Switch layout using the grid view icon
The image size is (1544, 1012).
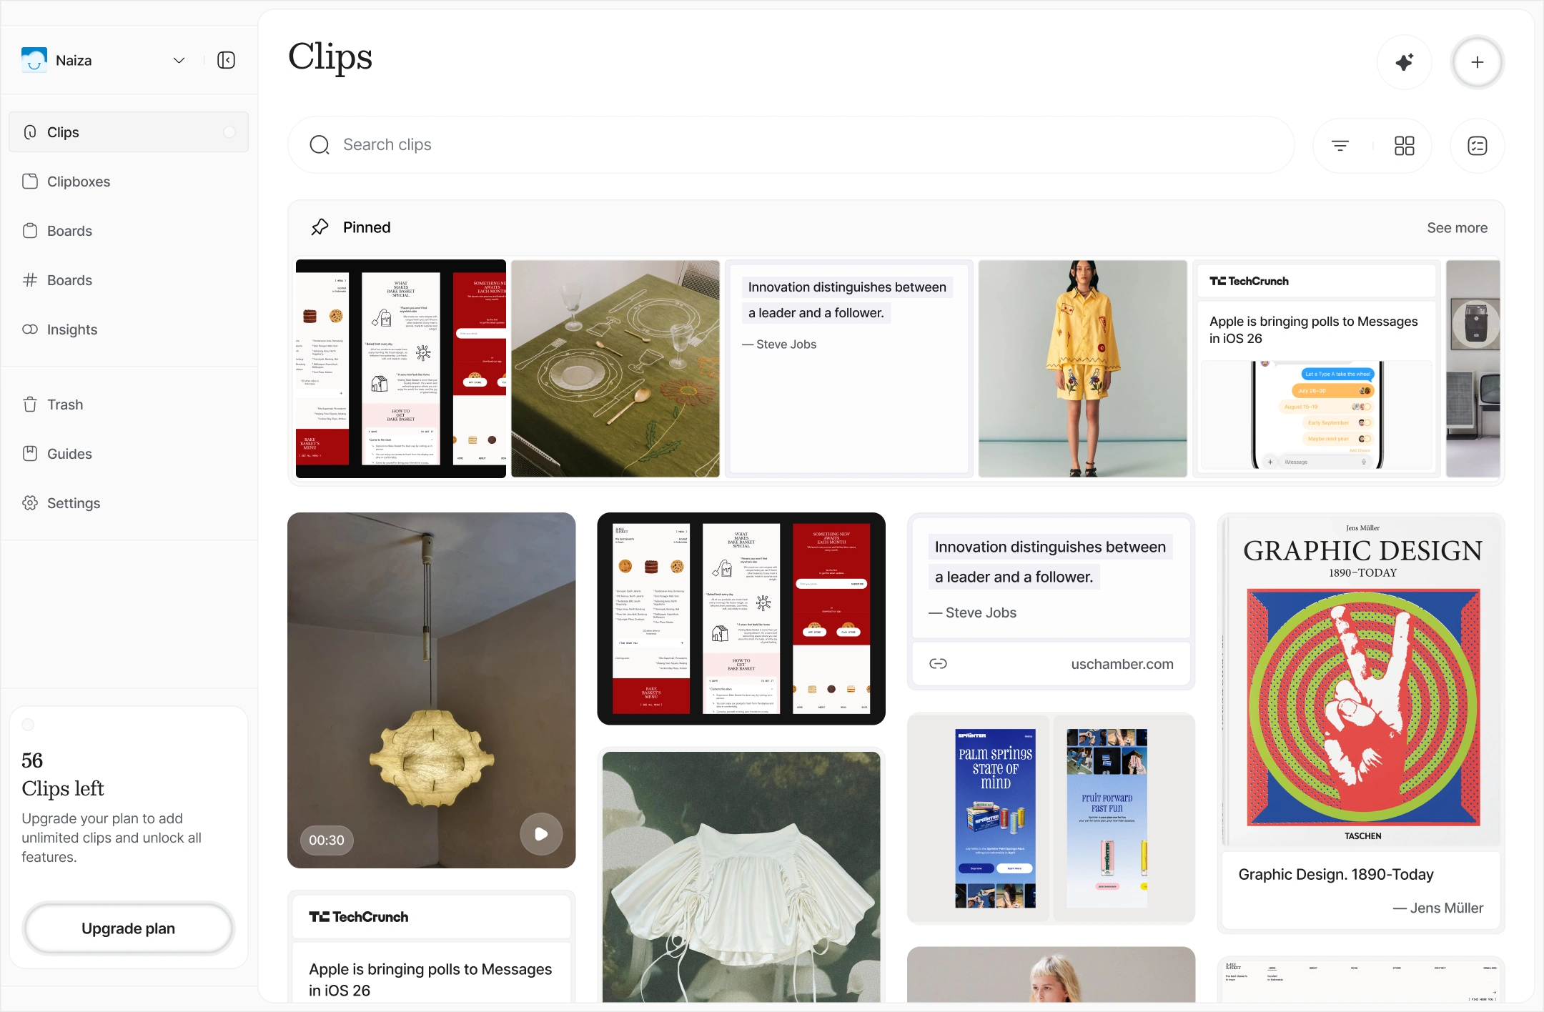1403,145
